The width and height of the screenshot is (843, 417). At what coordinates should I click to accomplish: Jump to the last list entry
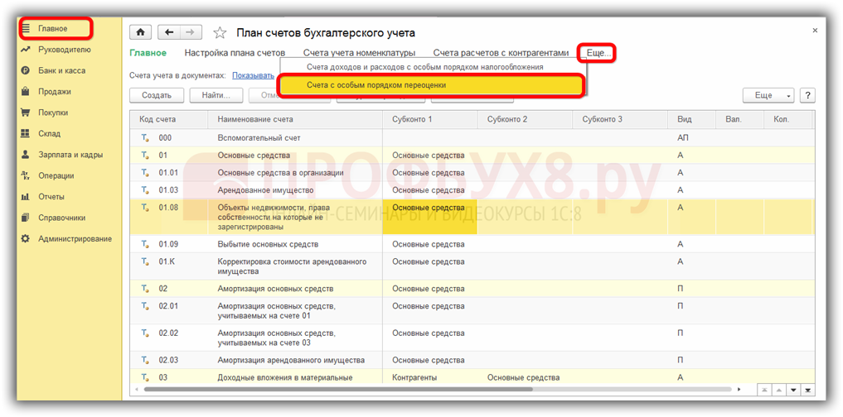(808, 389)
